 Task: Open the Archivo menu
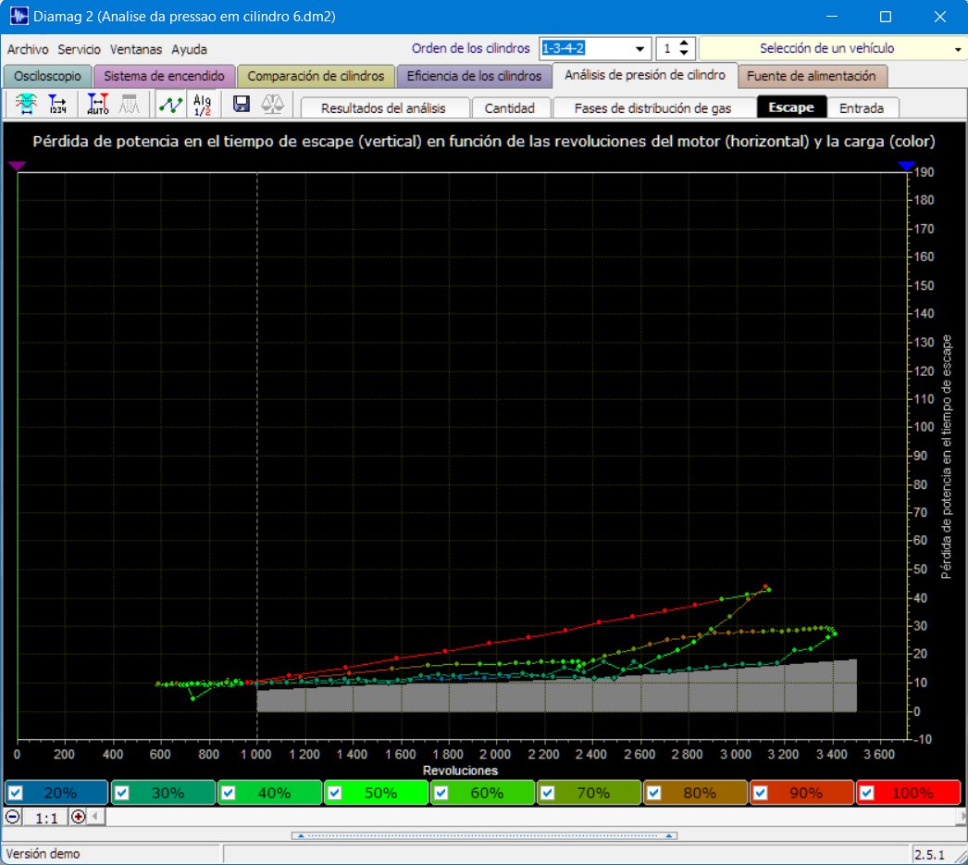click(x=28, y=49)
